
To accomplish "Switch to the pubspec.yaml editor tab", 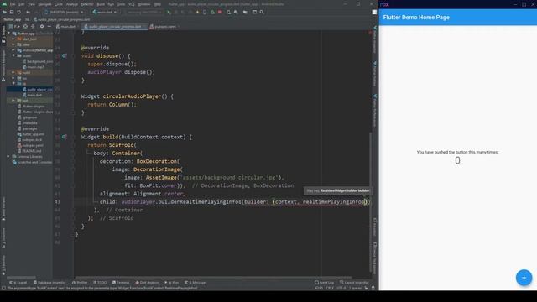I will tap(164, 26).
